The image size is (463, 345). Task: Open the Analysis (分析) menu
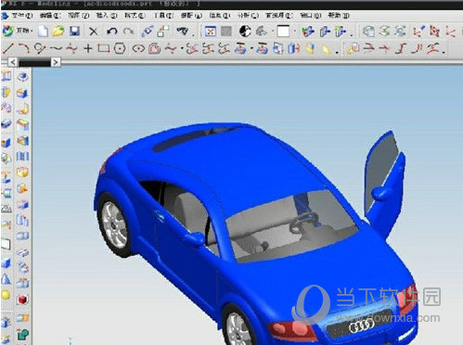249,15
